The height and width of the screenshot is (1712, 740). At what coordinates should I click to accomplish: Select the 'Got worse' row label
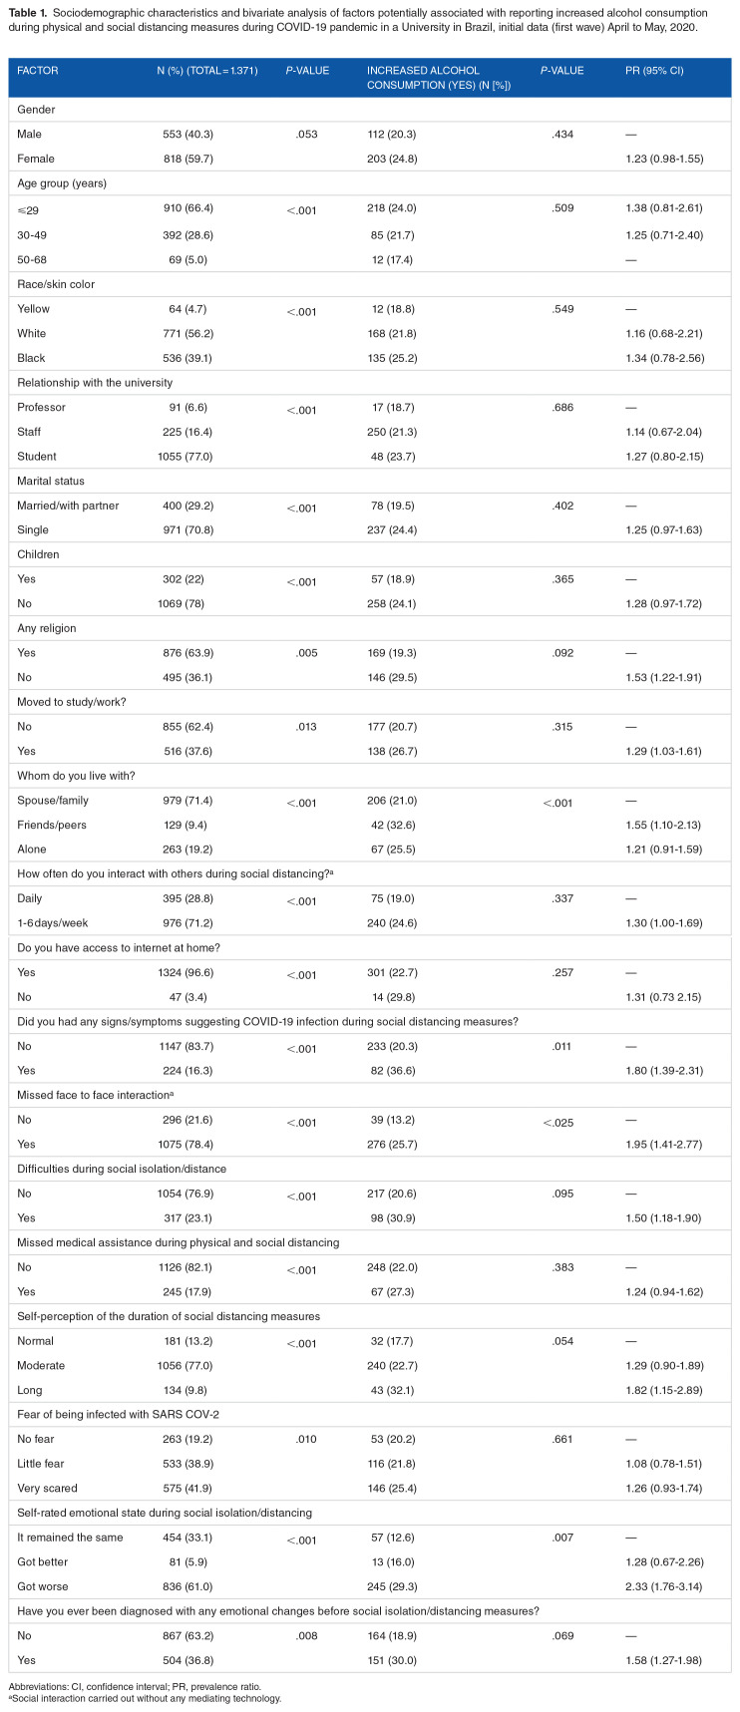click(43, 1586)
